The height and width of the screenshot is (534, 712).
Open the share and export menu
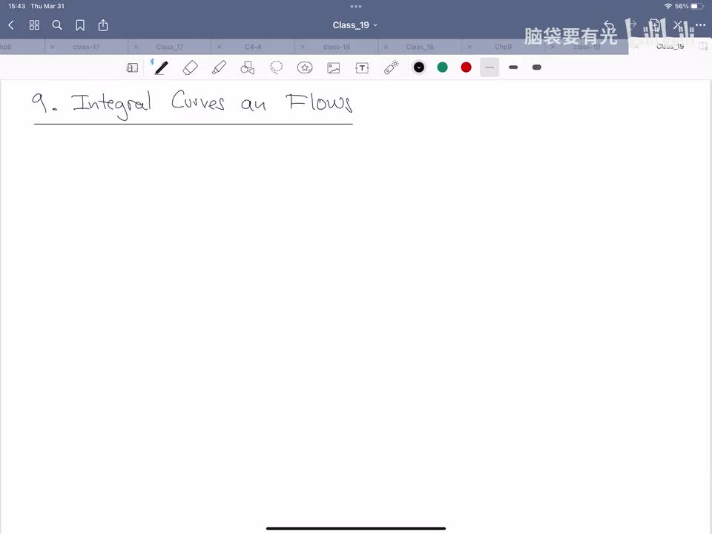coord(103,25)
